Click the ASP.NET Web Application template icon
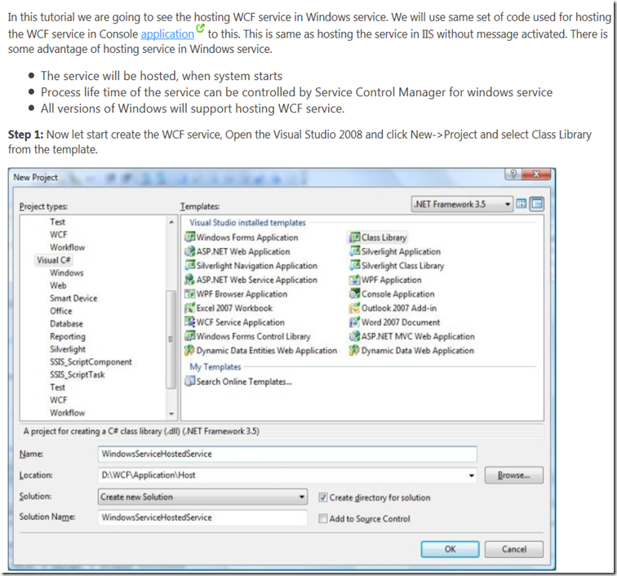Image resolution: width=617 pixels, height=576 pixels. click(190, 251)
